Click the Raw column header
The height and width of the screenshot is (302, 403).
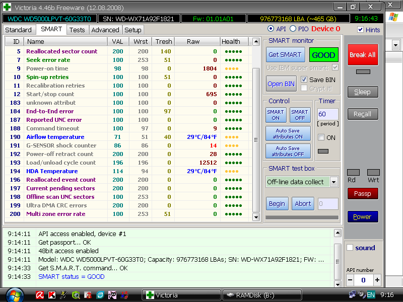197,42
